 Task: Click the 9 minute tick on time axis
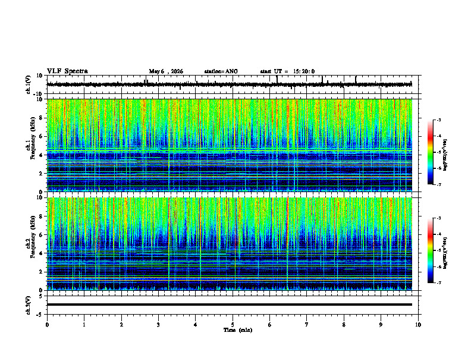(x=381, y=325)
